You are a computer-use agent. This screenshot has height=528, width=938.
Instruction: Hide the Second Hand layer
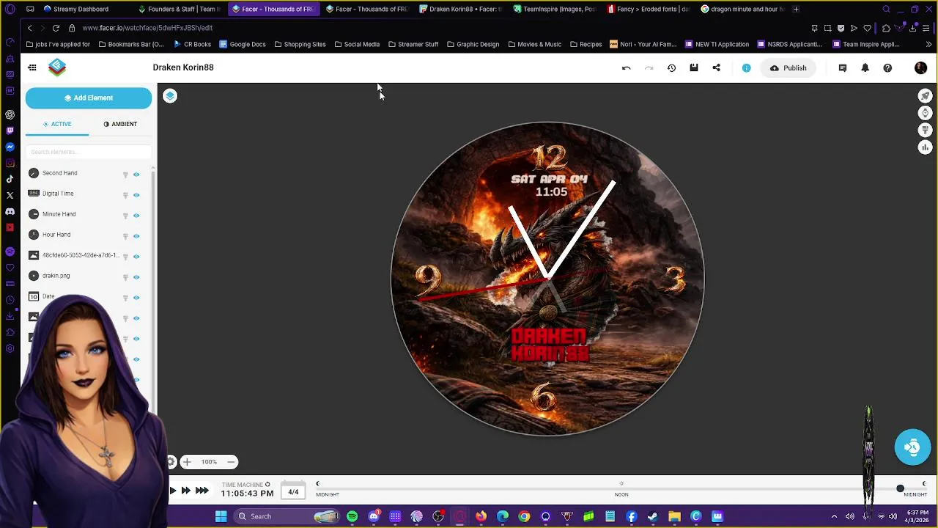(x=136, y=175)
